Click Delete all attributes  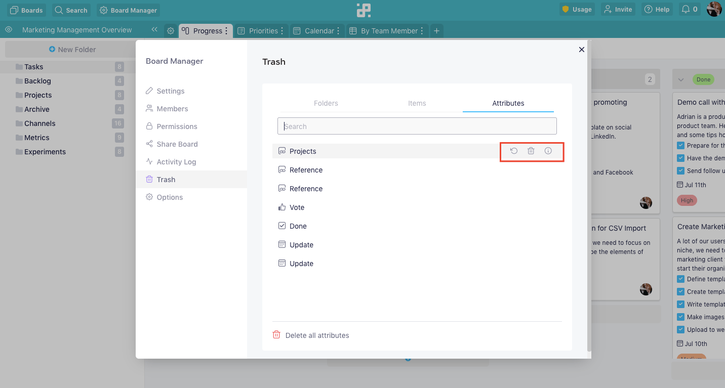(311, 335)
